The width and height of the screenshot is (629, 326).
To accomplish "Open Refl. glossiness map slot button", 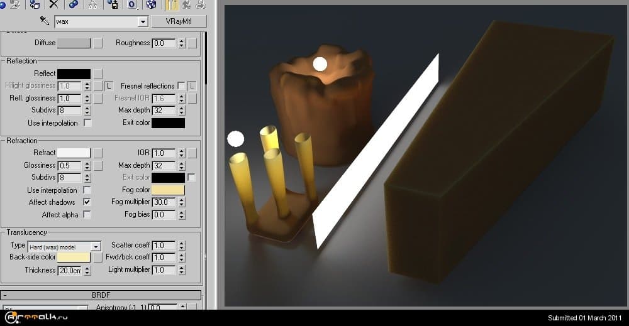I will coord(98,98).
